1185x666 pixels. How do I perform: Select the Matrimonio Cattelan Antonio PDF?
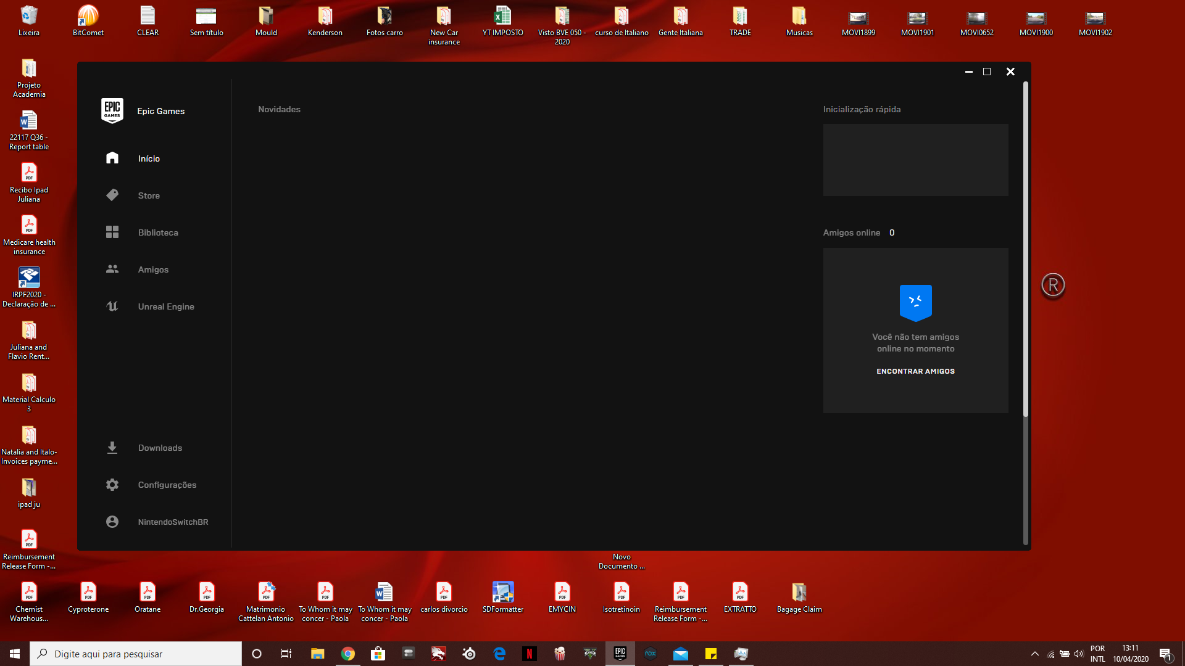pyautogui.click(x=266, y=601)
